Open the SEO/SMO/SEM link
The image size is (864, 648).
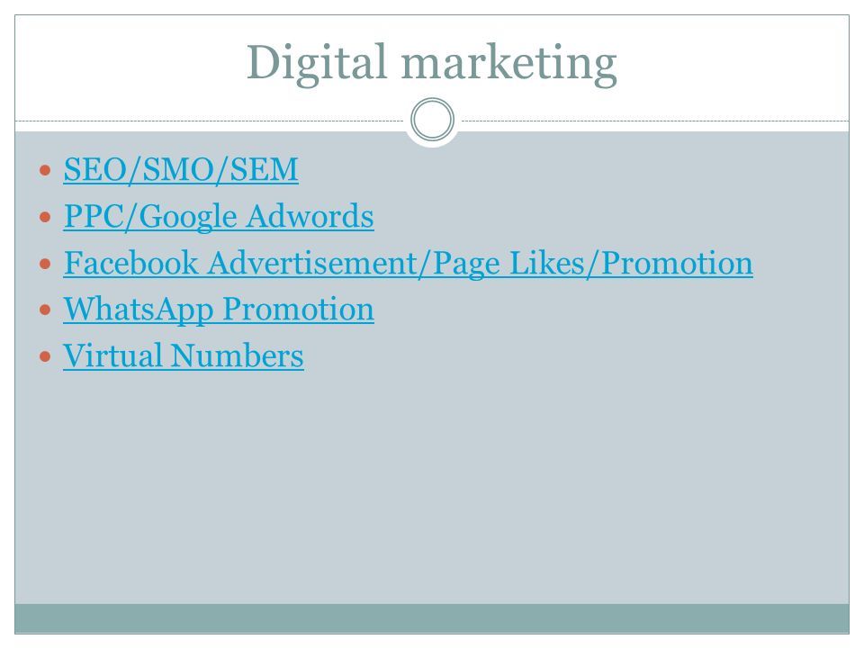[181, 169]
